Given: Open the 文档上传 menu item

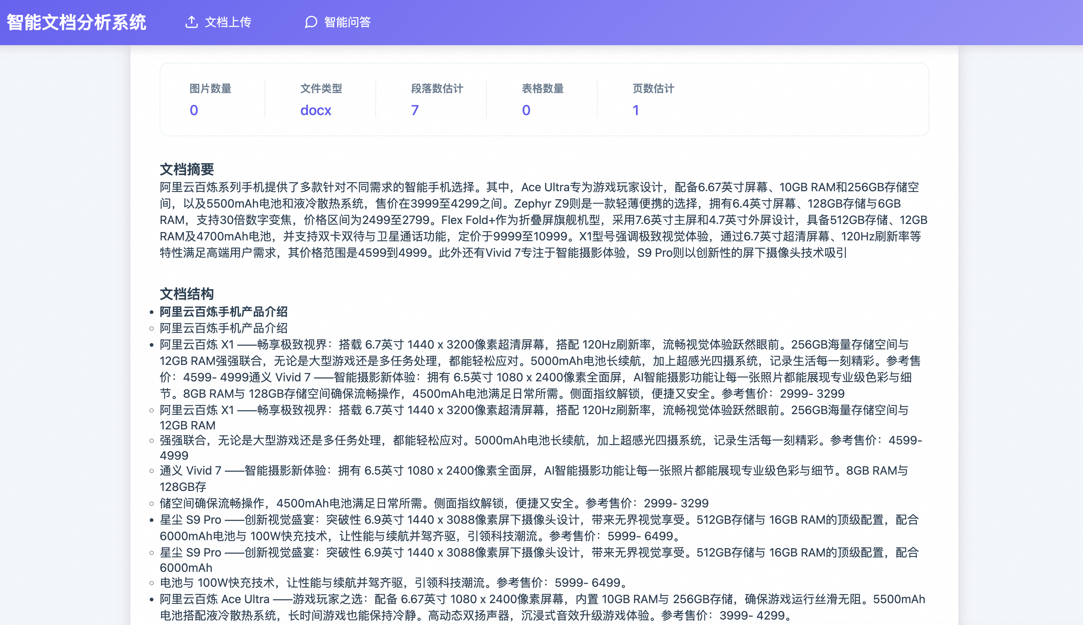Looking at the screenshot, I should (228, 22).
